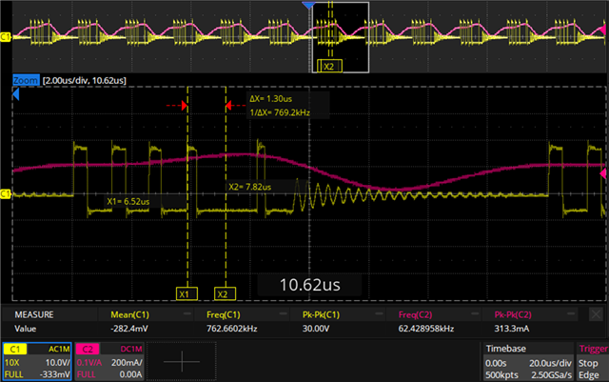Click the 20.0us/div timebase value
This screenshot has height=382, width=609.
click(550, 363)
